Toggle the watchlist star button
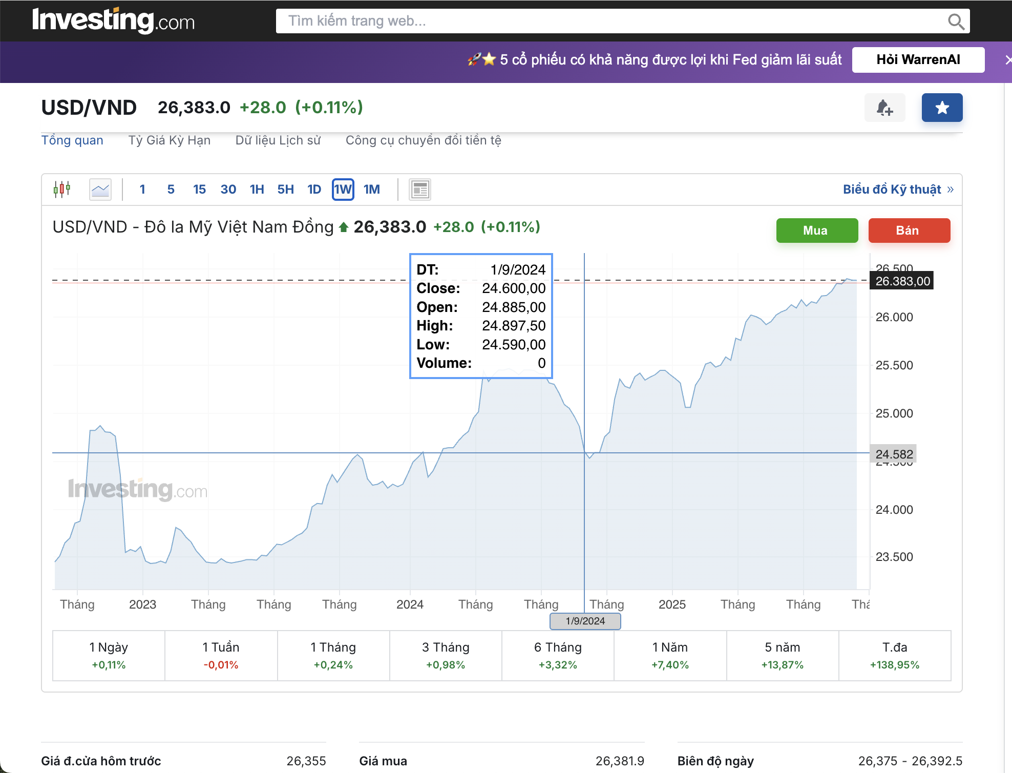The width and height of the screenshot is (1012, 773). 942,108
